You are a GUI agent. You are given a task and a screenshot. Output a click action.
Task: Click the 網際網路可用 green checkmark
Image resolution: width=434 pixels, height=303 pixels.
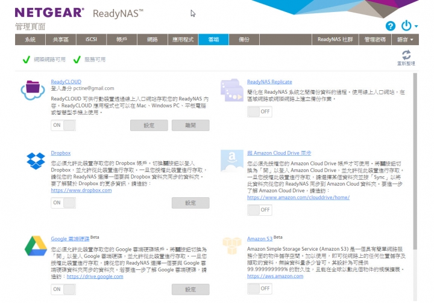tap(27, 60)
